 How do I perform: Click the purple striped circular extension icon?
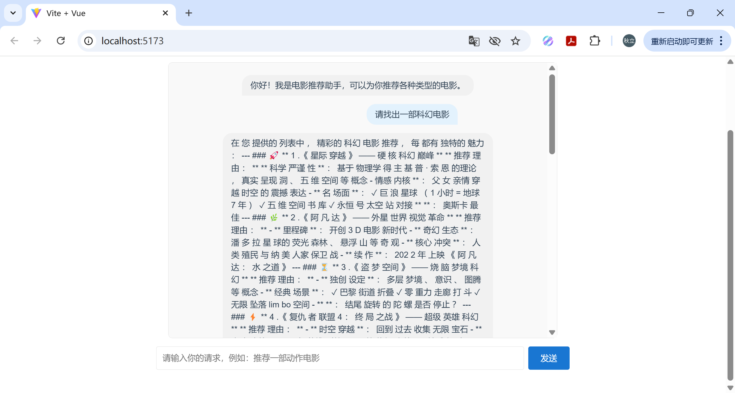click(548, 41)
